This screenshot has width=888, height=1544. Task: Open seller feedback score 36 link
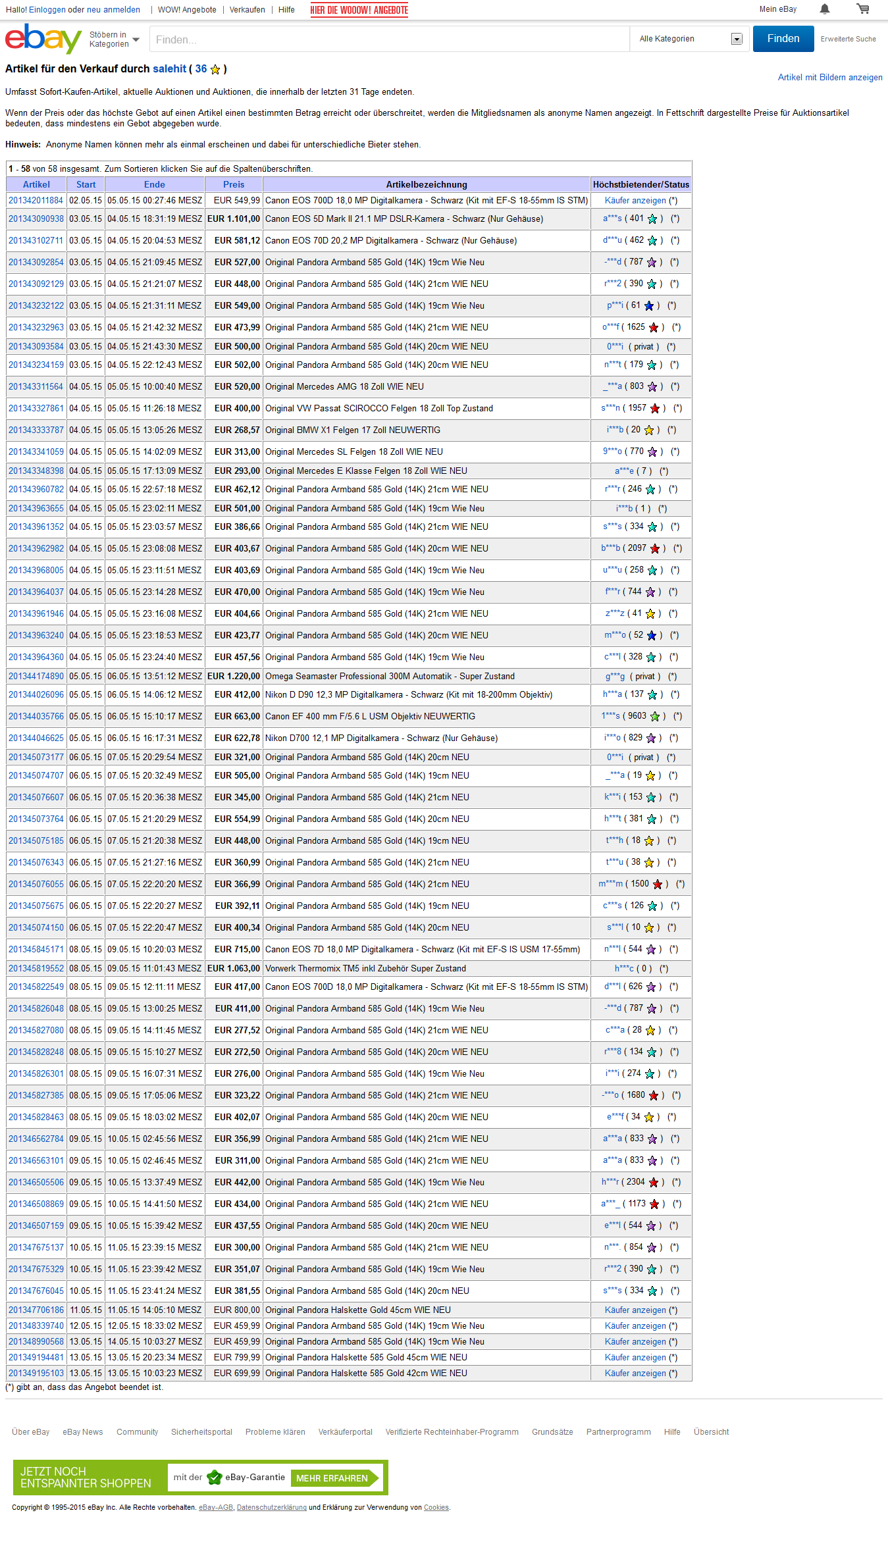[x=201, y=68]
